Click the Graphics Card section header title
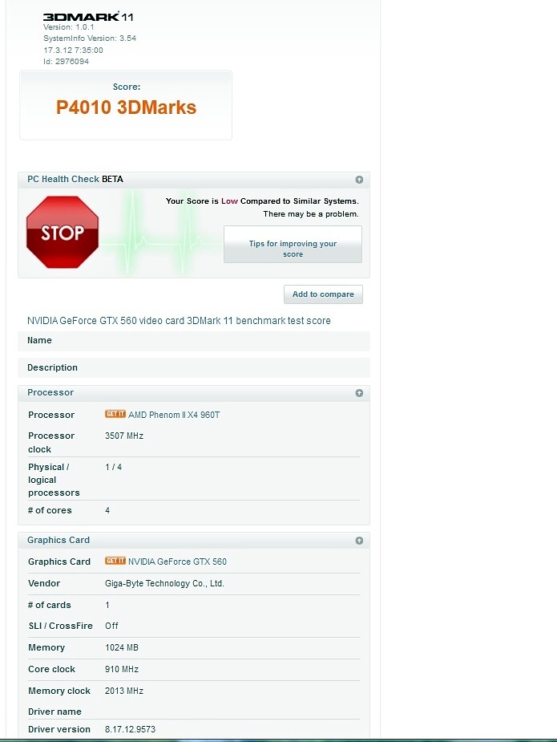The width and height of the screenshot is (557, 742). (x=59, y=541)
